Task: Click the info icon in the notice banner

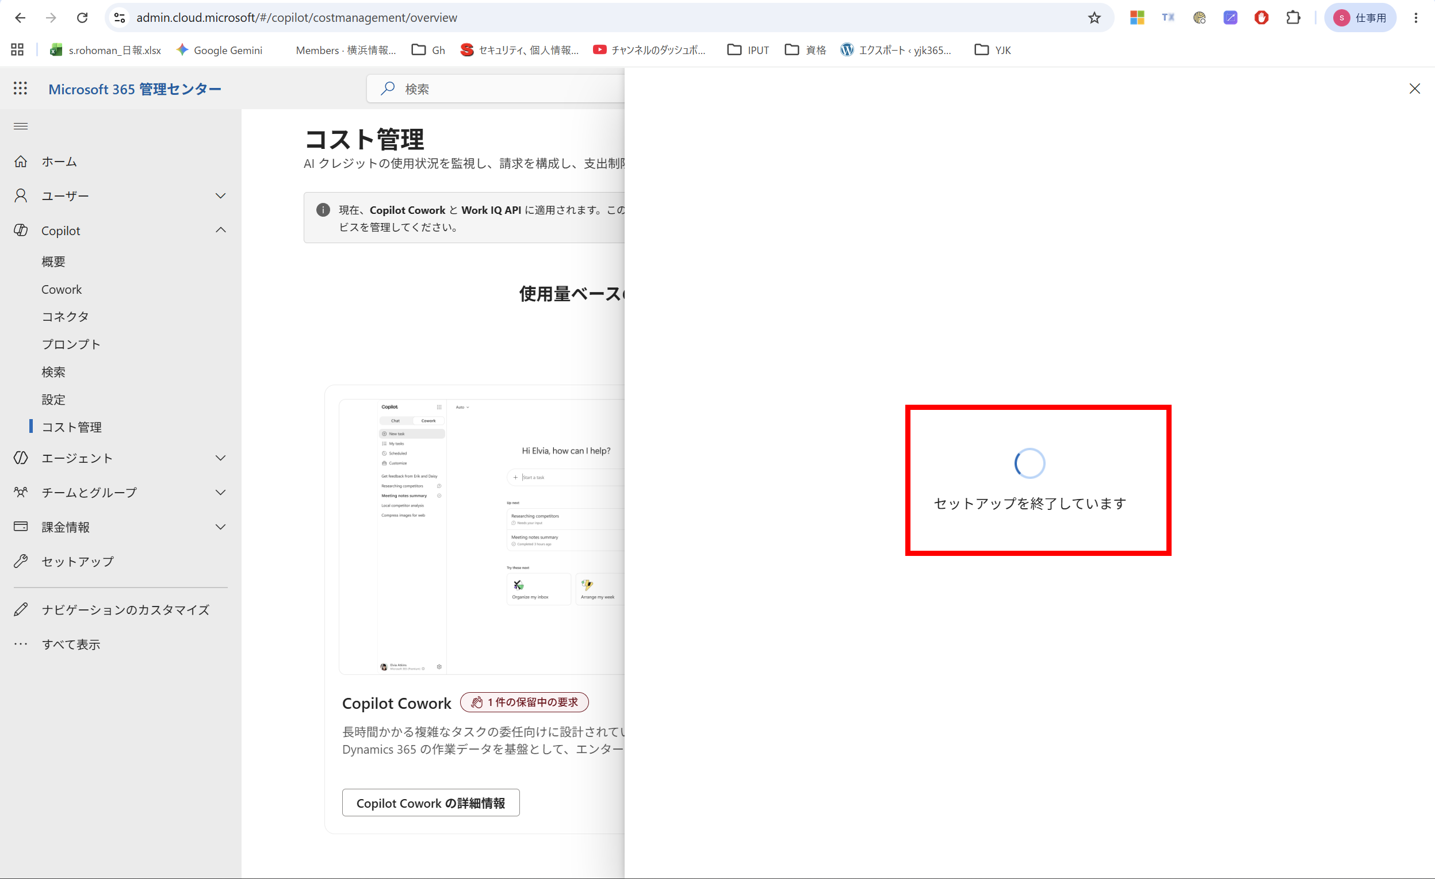Action: (x=323, y=210)
